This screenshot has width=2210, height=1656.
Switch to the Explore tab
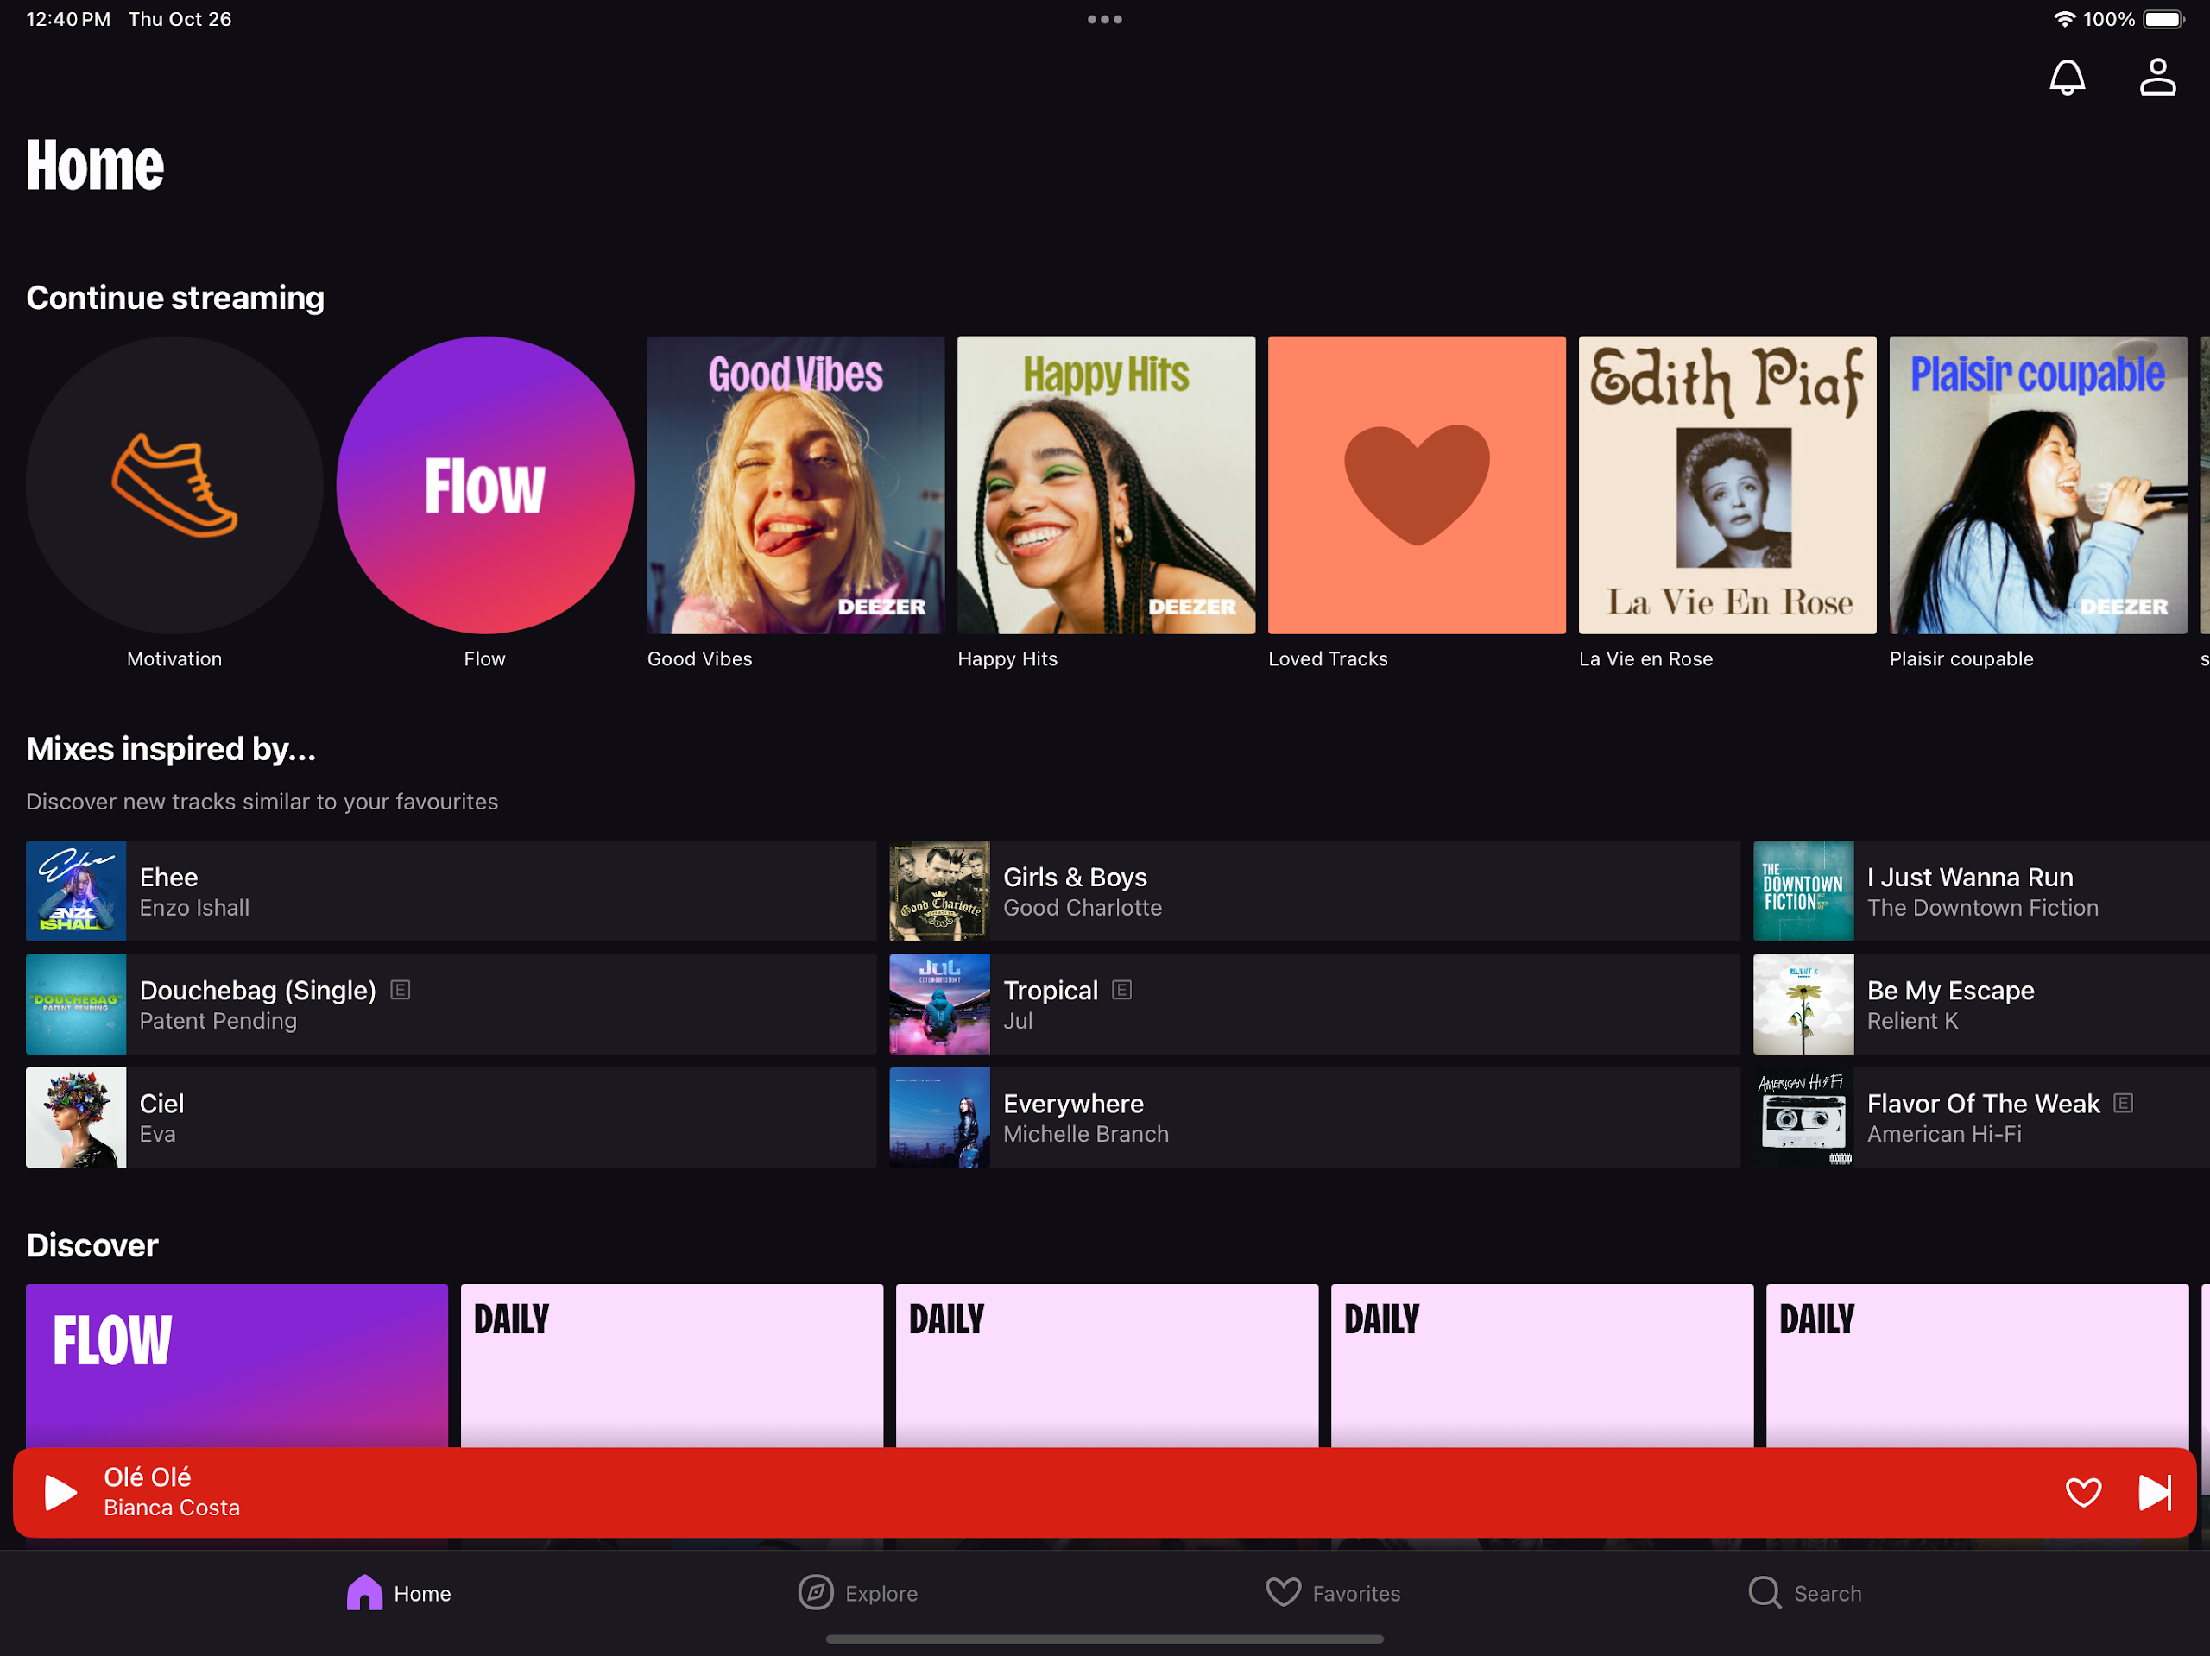[857, 1593]
